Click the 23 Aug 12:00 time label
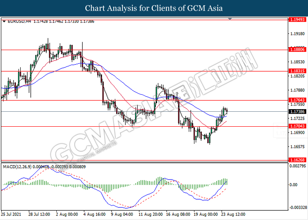 (x=233, y=214)
